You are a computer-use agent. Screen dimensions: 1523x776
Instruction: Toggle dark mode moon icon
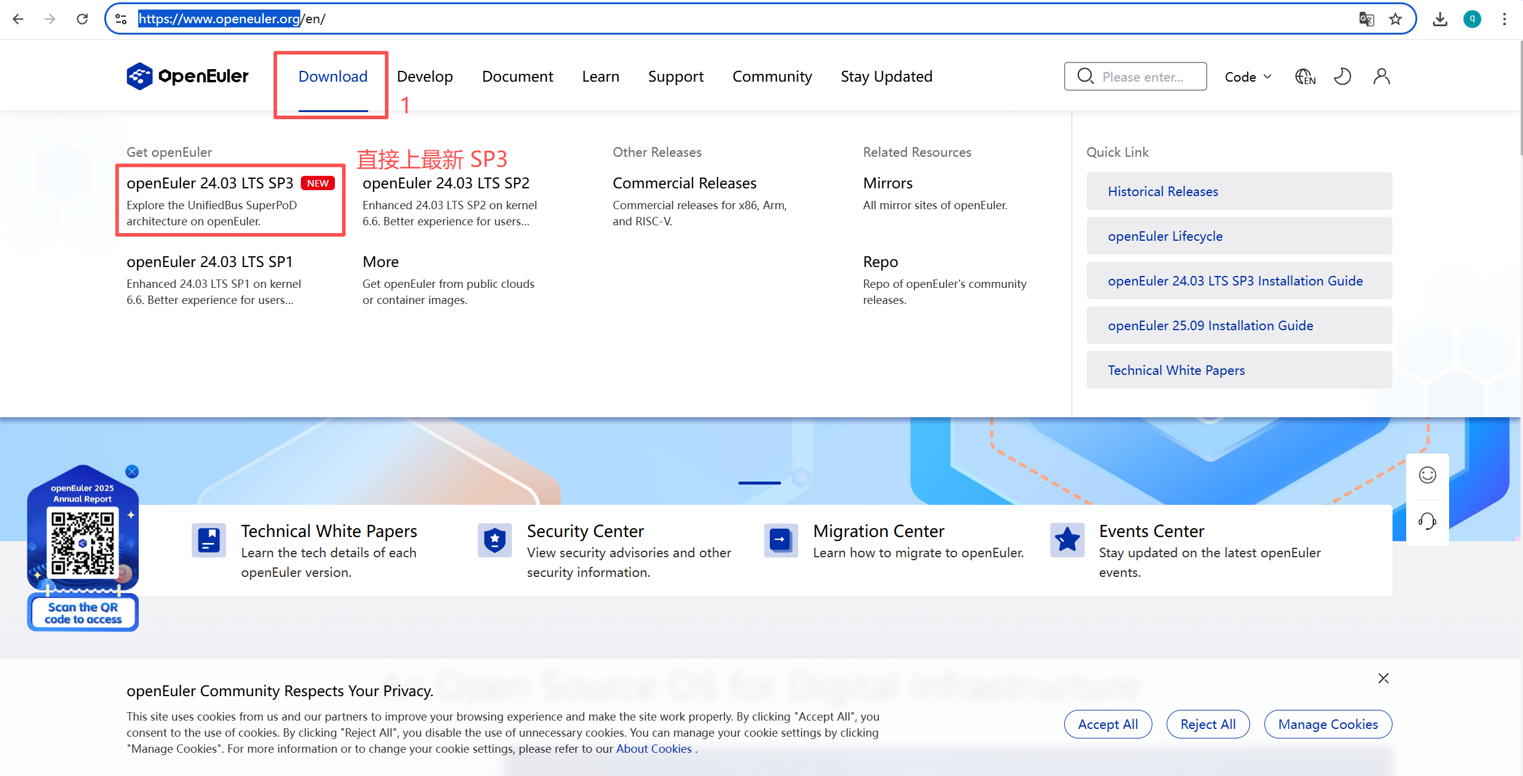(x=1342, y=76)
